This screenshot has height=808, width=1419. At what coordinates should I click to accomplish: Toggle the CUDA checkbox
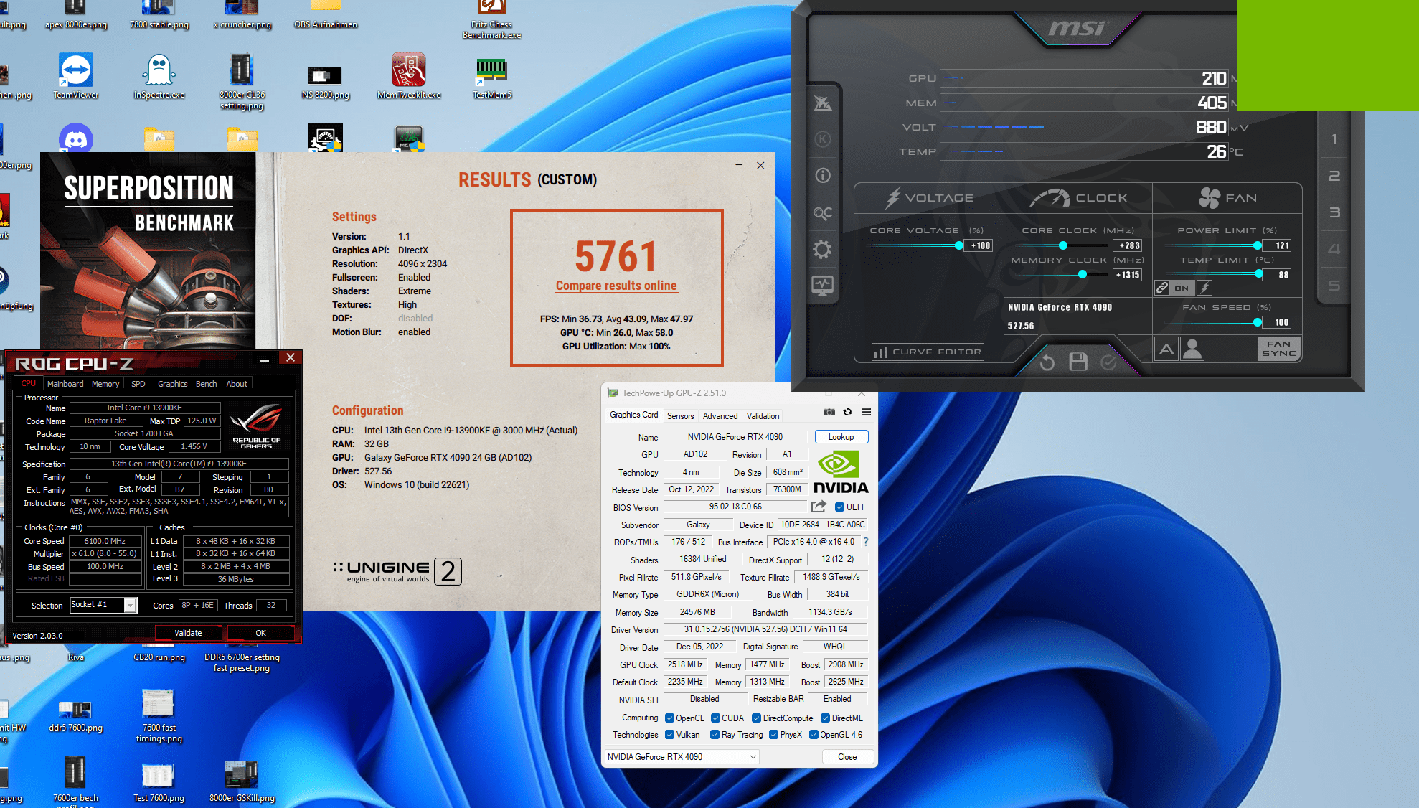[x=715, y=718]
